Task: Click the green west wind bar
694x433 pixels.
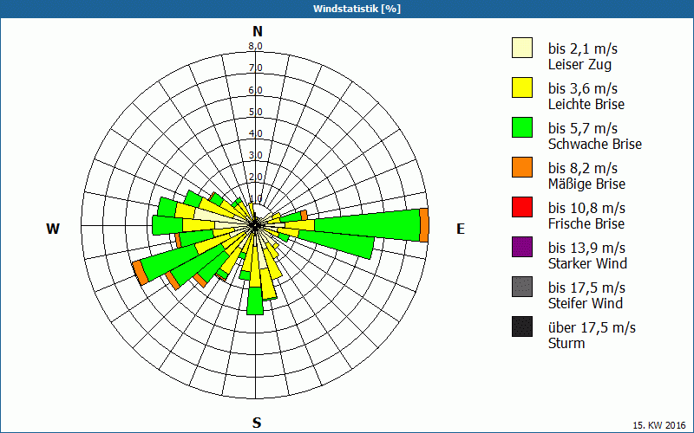Action: [168, 225]
